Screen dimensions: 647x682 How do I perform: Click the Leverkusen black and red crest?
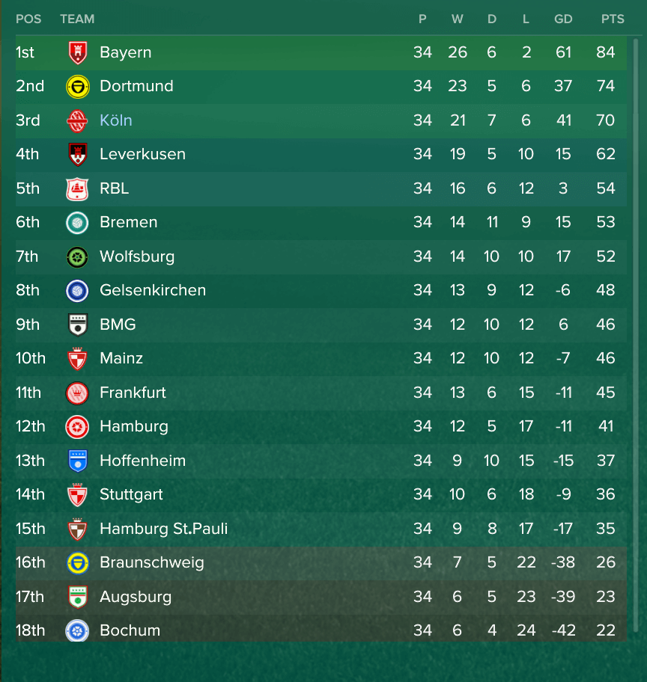78,154
